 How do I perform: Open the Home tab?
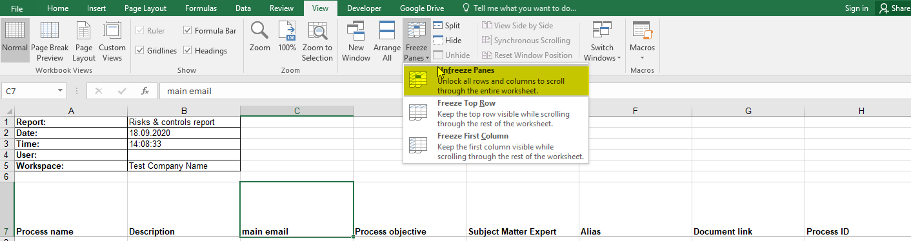(x=58, y=8)
